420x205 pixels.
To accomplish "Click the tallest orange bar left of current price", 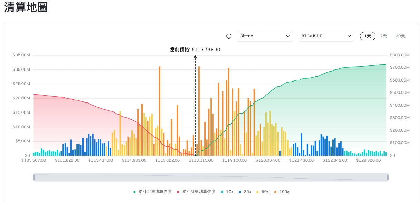I will (x=160, y=110).
